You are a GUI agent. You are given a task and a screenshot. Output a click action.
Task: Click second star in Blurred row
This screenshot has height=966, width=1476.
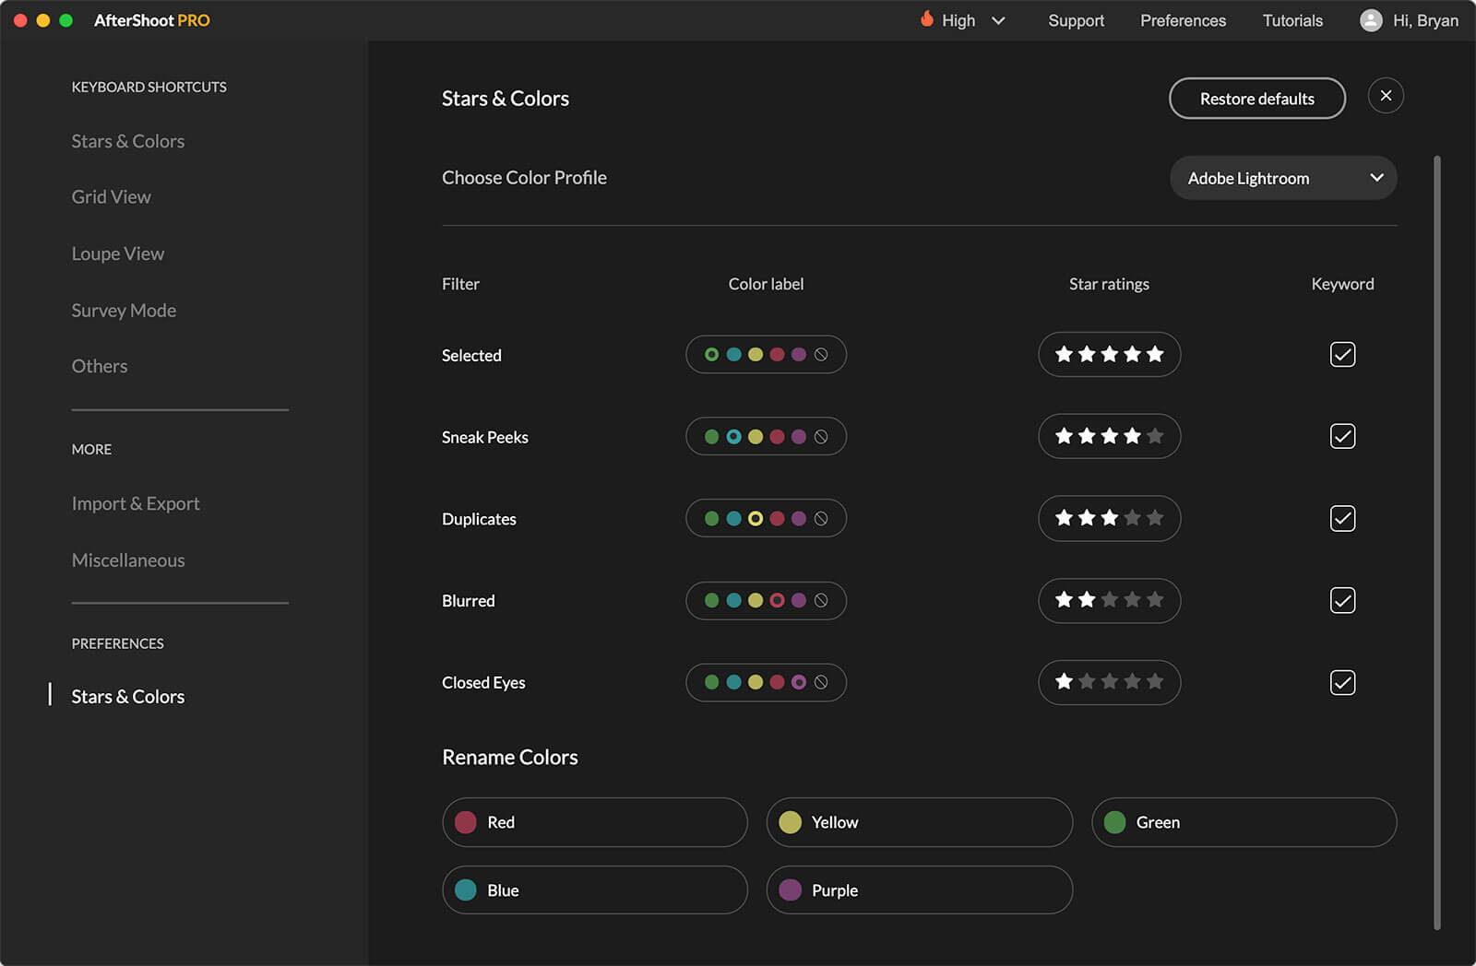pos(1087,600)
